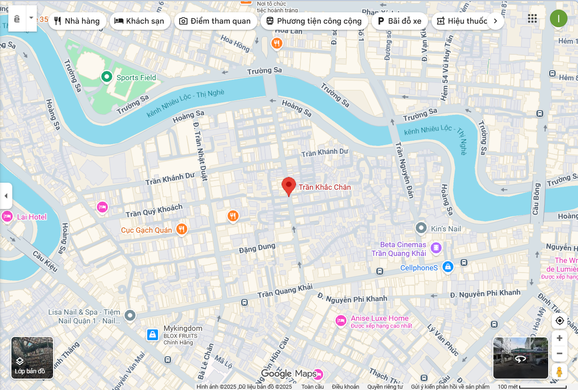Screen dimensions: 578x390
Task: Center map on your location
Action: (x=560, y=321)
